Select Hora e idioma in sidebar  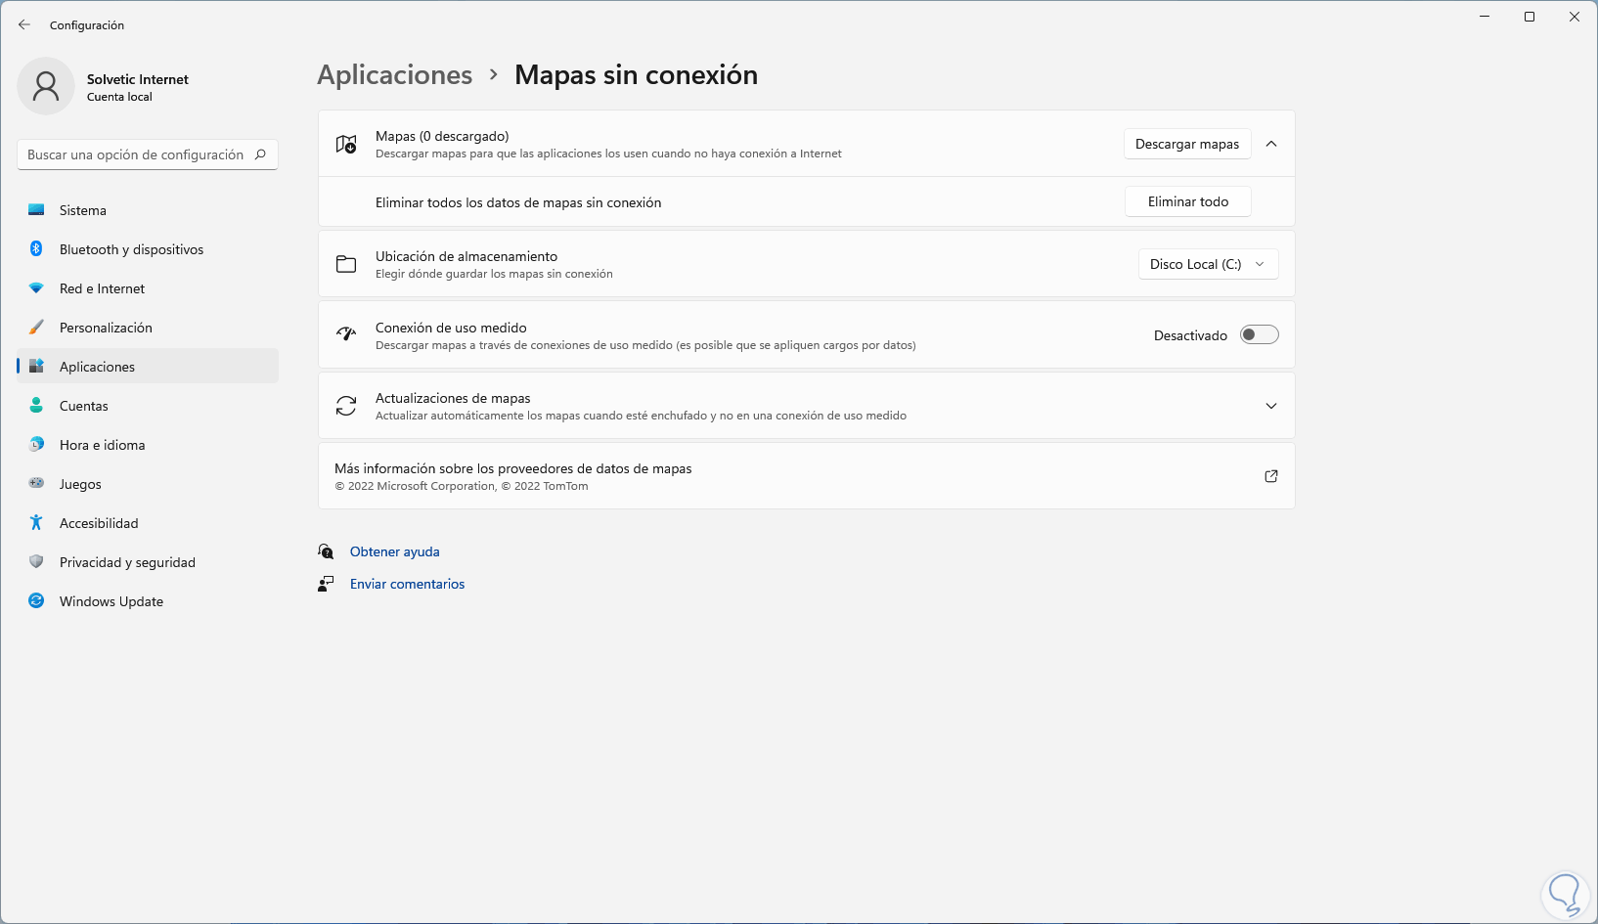102,445
